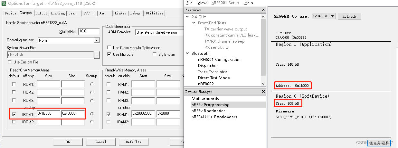Viewport: 398px width, 148px height.
Task: Close the Features panel with its X
Action: 264,10
